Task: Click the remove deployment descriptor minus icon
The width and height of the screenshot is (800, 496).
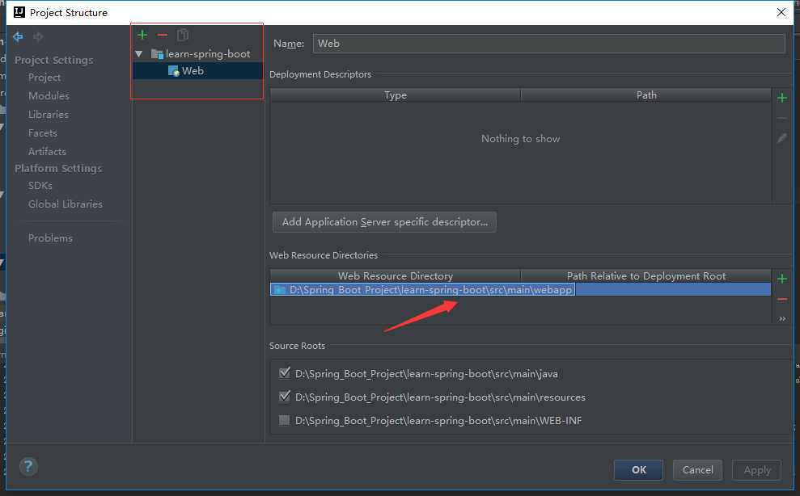Action: 782,118
